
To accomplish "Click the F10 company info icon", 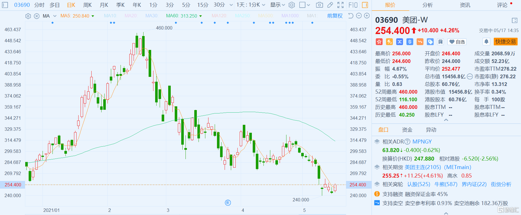I will [x=353, y=5].
